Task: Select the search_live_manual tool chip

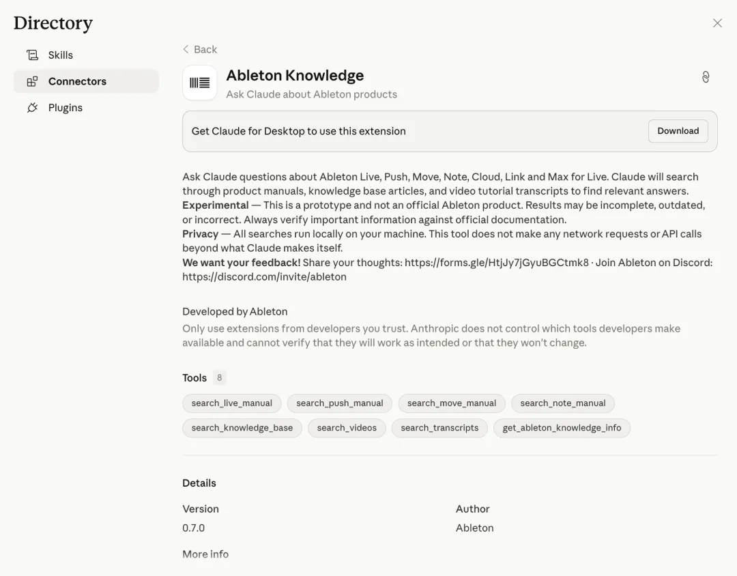Action: tap(232, 403)
